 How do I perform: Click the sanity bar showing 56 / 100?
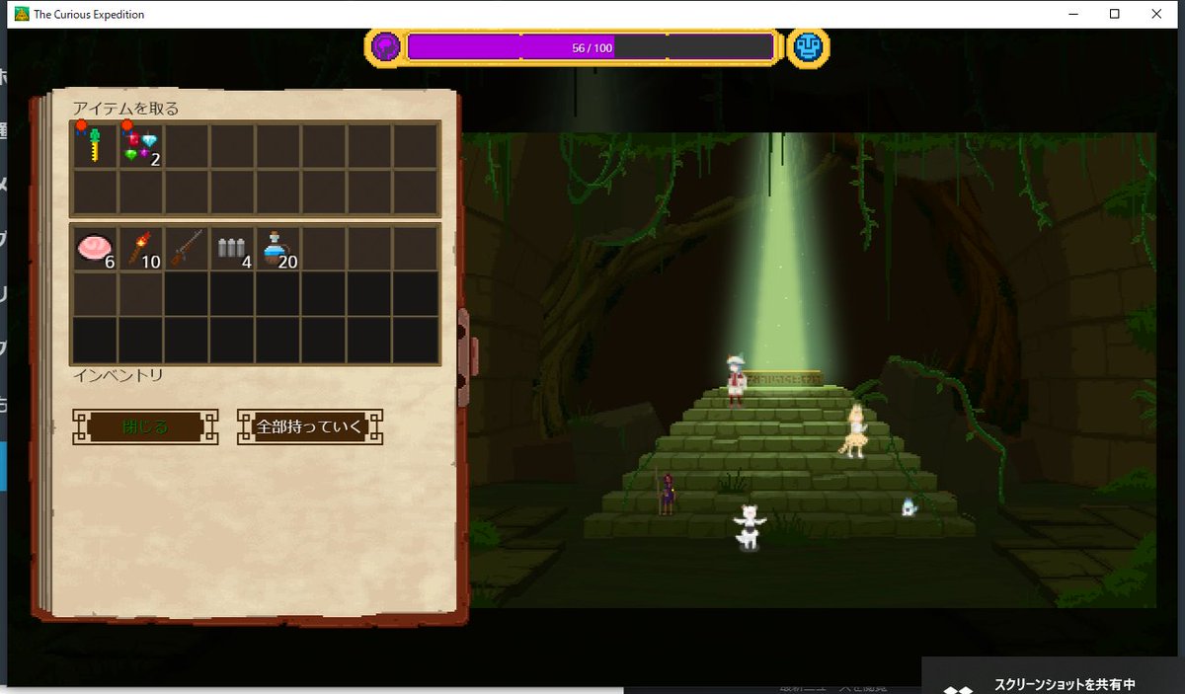point(591,47)
